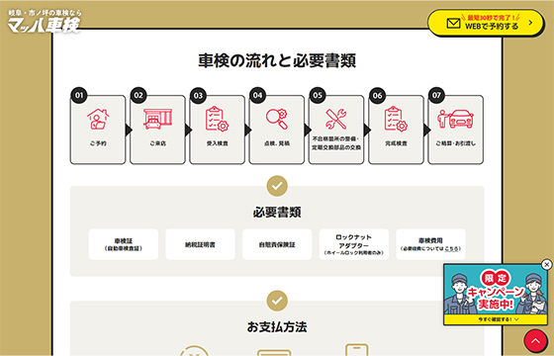This screenshot has width=554, height=356.
Task: Click the 受入検査 clipboard icon
Action: click(217, 119)
